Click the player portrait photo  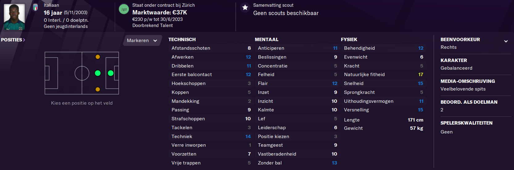pyautogui.click(x=14, y=17)
